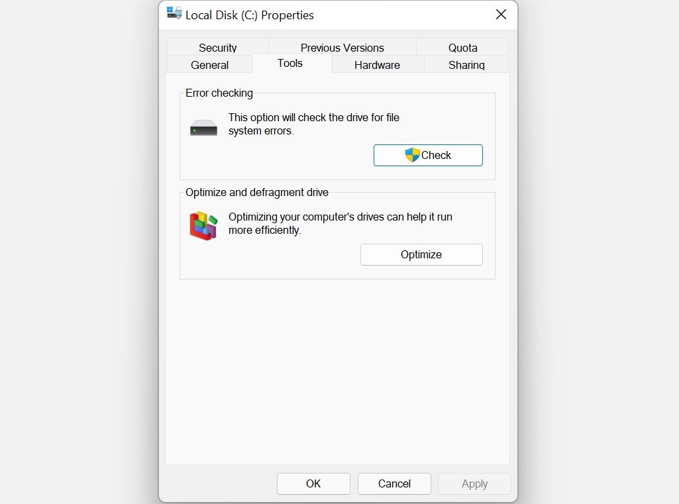Switch to the General tab
Image resolution: width=679 pixels, height=504 pixels.
(209, 65)
